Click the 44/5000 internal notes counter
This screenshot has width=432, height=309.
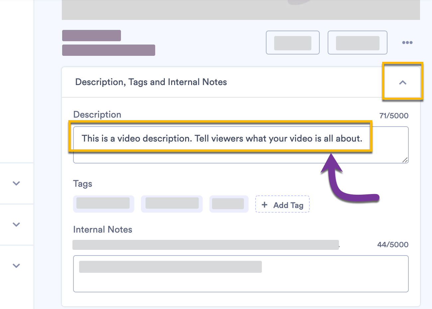point(392,245)
